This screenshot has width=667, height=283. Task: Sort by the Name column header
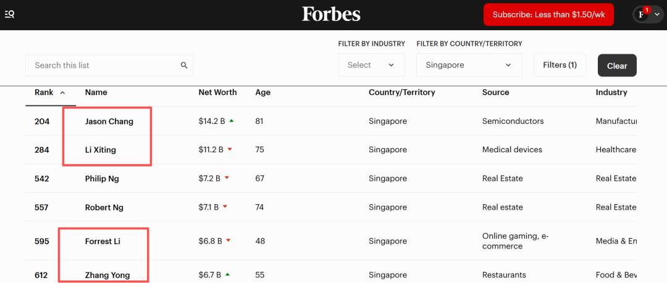(x=96, y=92)
